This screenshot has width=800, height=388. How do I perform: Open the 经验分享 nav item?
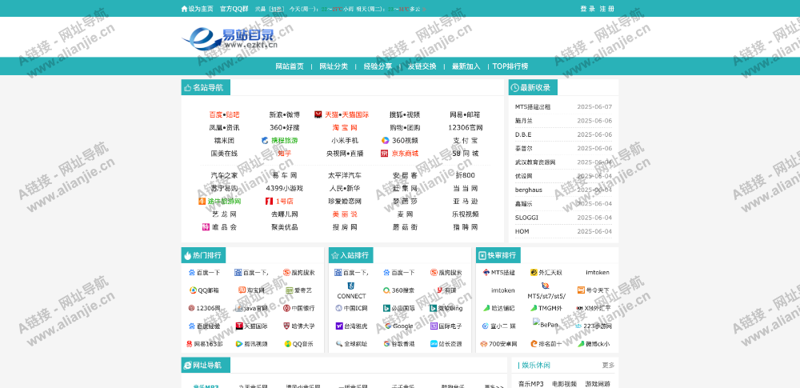(378, 66)
